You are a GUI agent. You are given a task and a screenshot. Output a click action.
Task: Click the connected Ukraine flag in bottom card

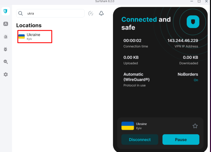[x=127, y=126]
